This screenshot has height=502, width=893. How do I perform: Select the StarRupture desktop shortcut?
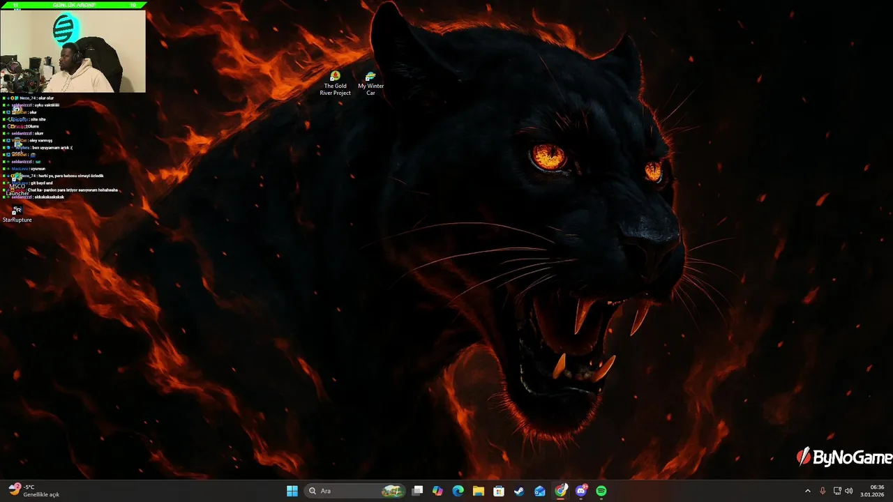click(x=17, y=214)
